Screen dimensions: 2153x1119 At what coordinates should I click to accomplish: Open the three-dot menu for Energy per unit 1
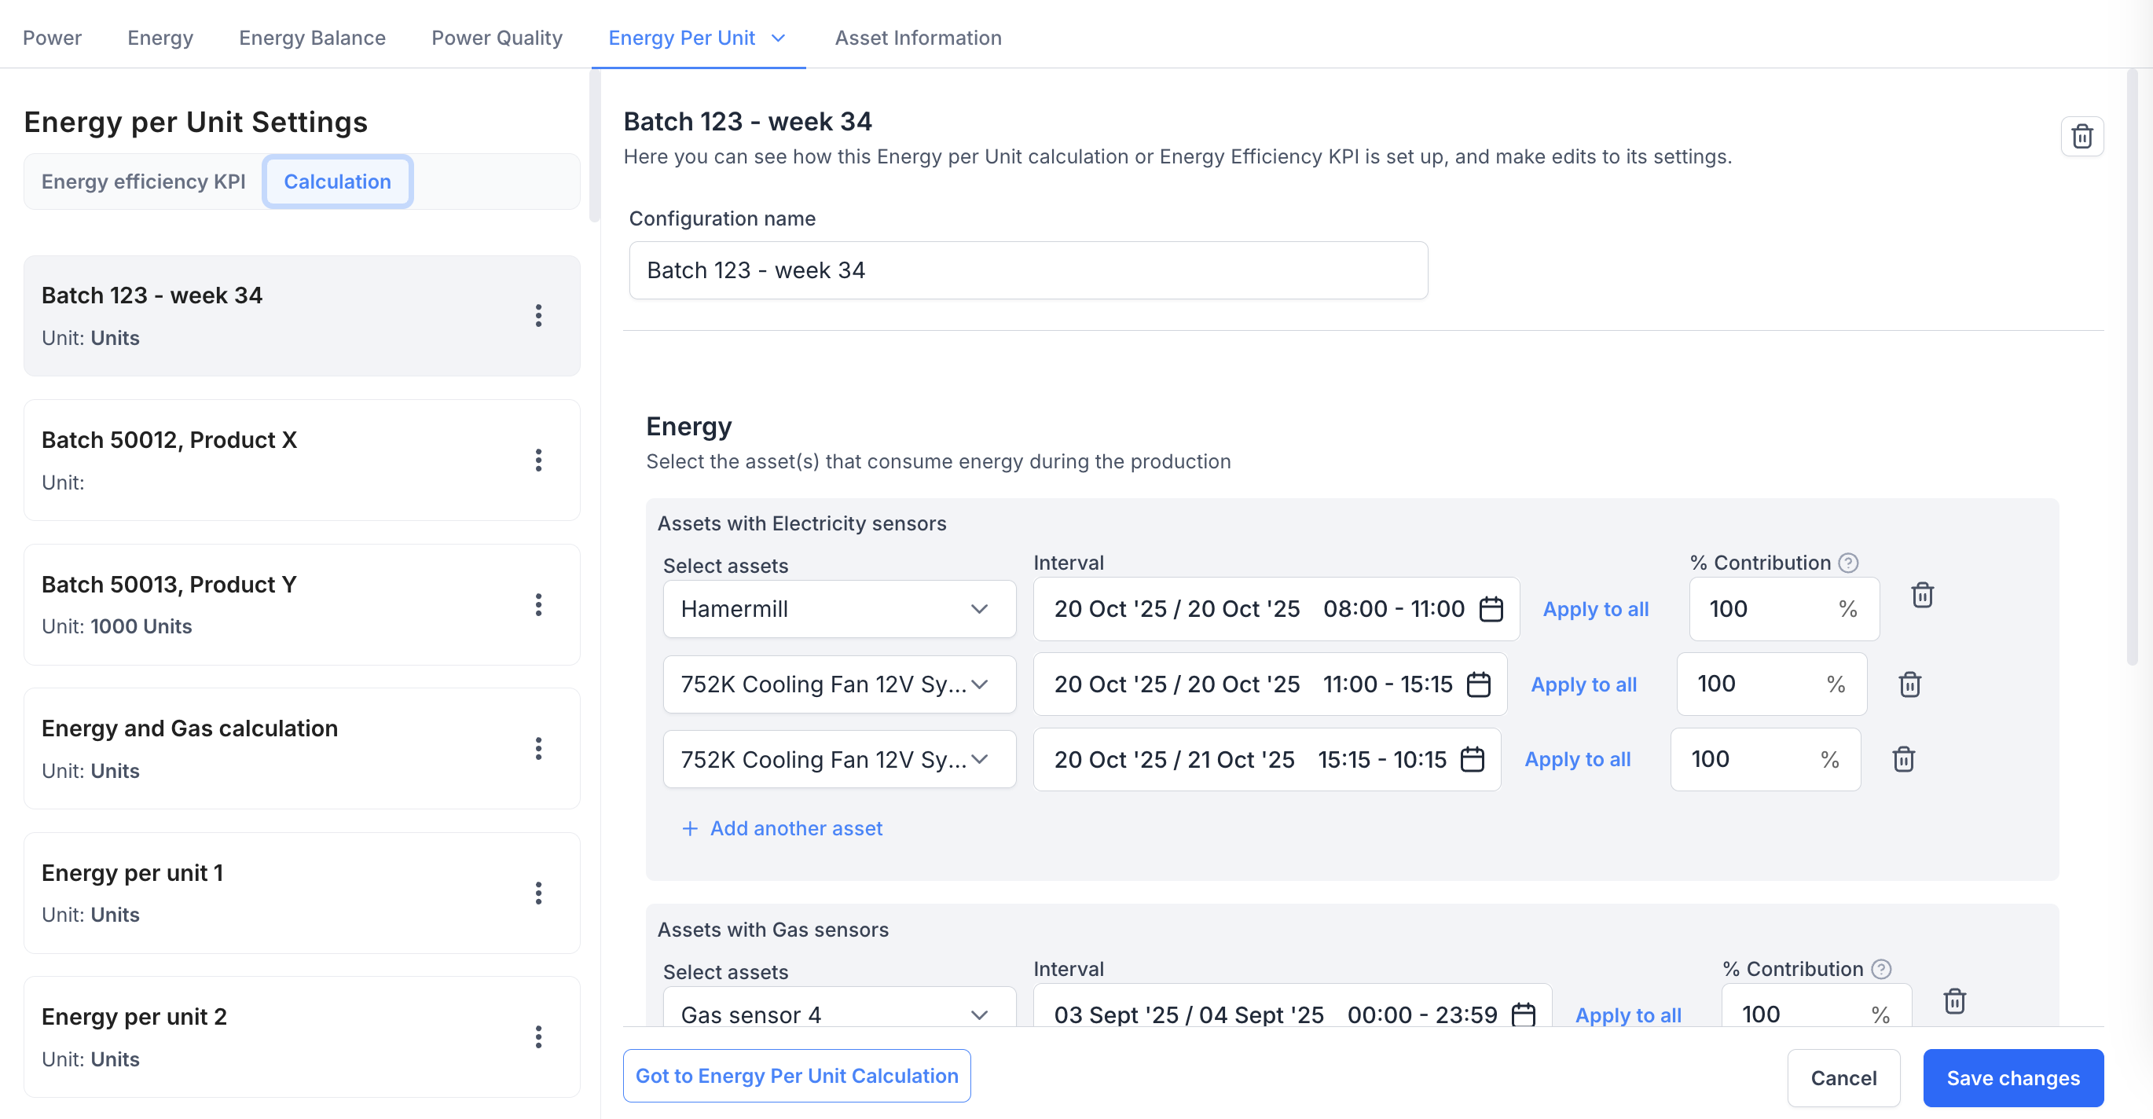point(538,893)
